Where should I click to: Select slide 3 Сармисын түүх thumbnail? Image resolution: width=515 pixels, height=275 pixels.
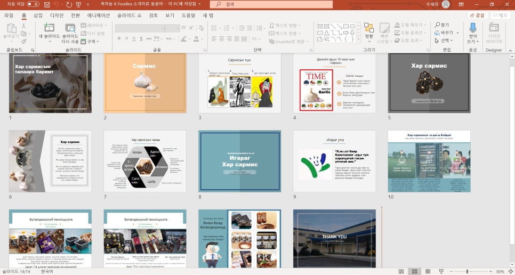[x=240, y=83]
